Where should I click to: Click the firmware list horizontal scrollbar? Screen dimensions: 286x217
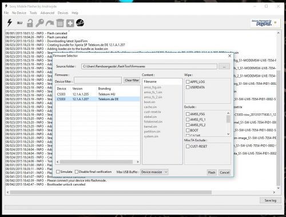(x=96, y=162)
